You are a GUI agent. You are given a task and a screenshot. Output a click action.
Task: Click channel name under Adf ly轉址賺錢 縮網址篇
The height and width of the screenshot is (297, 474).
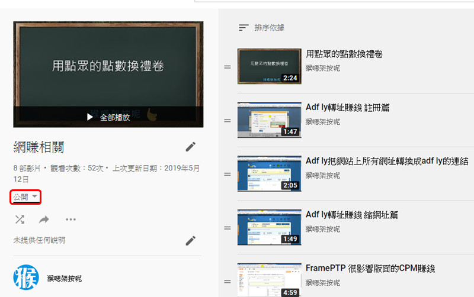[323, 230]
